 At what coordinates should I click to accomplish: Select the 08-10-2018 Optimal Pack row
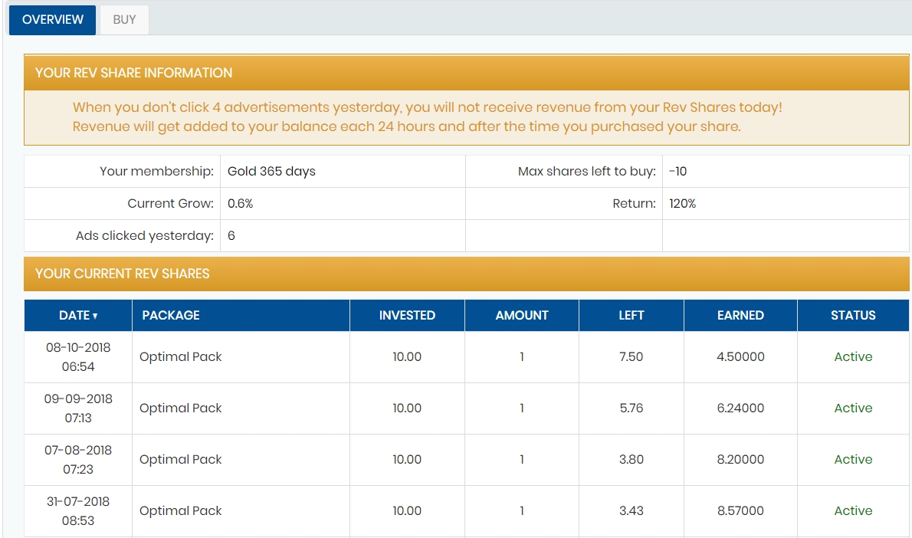181,357
